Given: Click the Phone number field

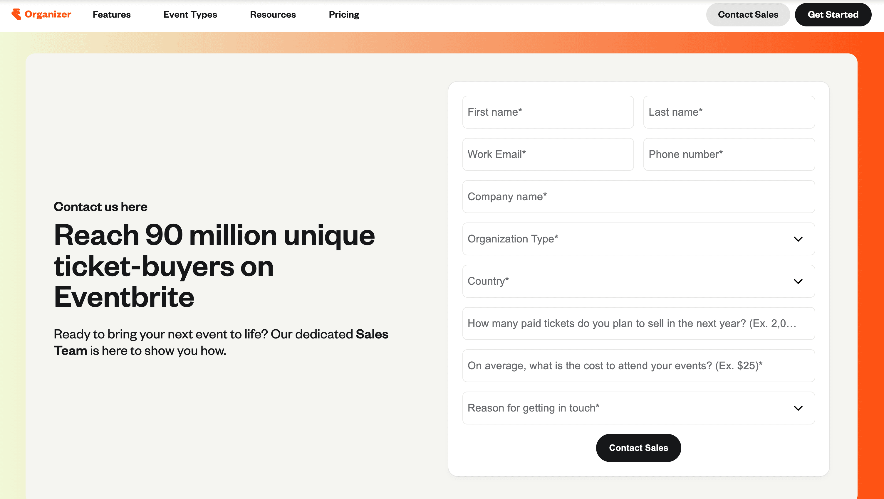Looking at the screenshot, I should point(729,154).
